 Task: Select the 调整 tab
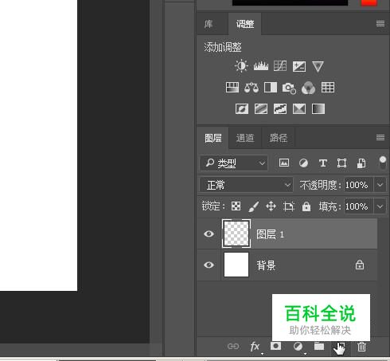click(x=245, y=24)
